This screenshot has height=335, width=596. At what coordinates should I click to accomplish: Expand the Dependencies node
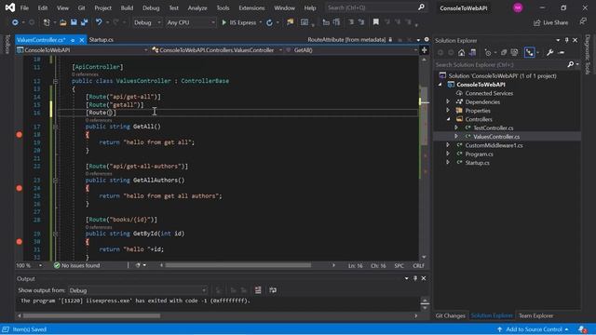point(448,101)
